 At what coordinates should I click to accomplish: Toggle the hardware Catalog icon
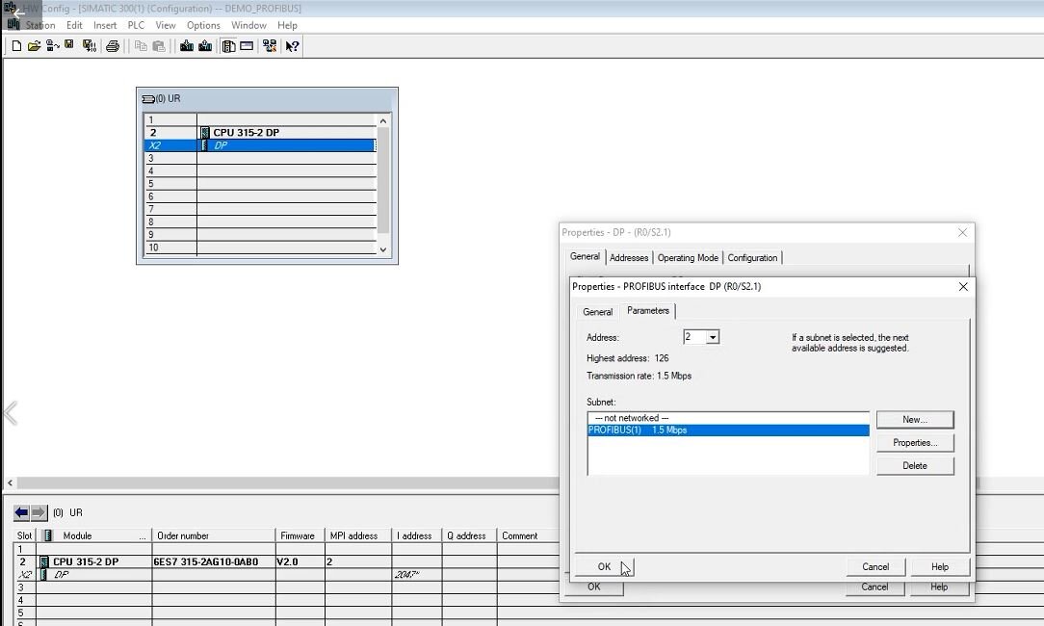(x=228, y=46)
